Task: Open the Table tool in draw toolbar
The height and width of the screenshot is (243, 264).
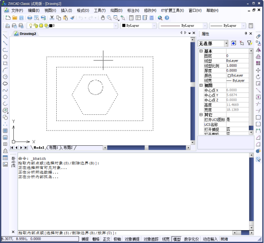Action: [5, 158]
